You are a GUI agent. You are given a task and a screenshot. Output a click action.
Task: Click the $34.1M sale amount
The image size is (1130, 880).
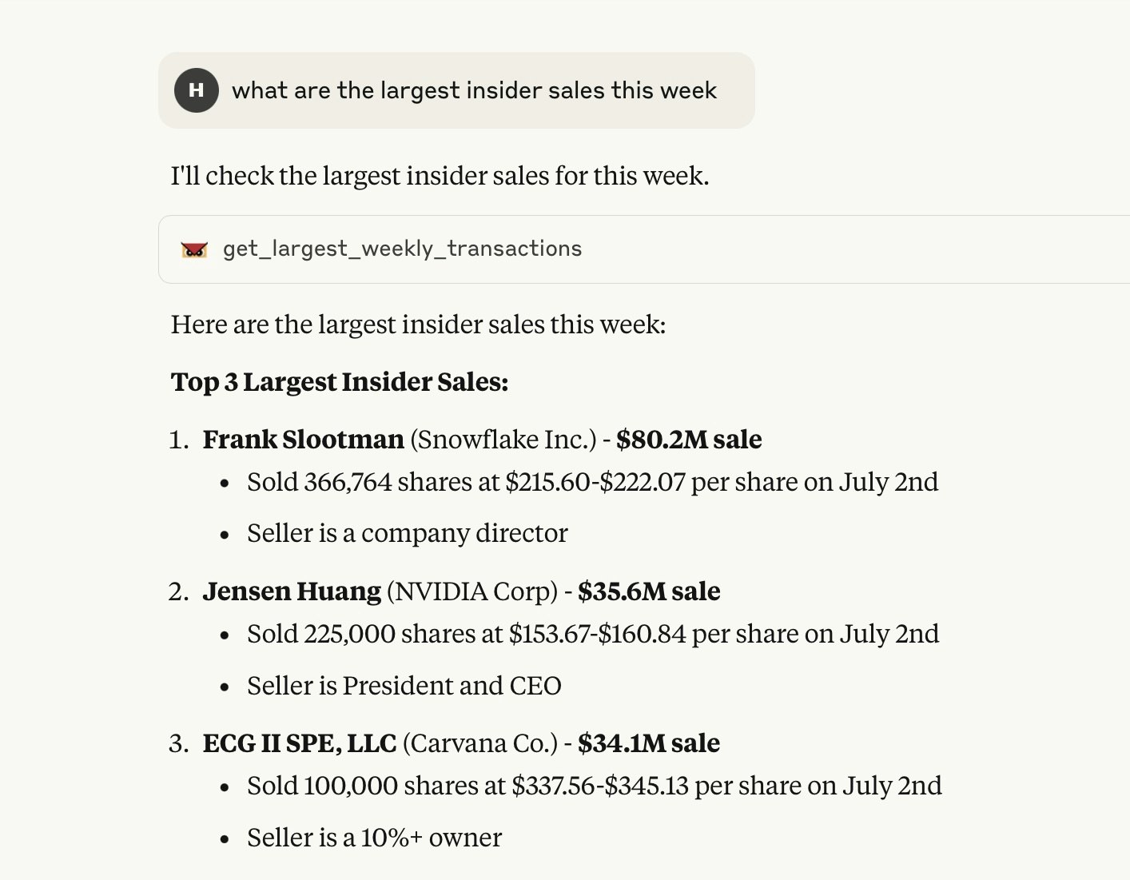(649, 743)
